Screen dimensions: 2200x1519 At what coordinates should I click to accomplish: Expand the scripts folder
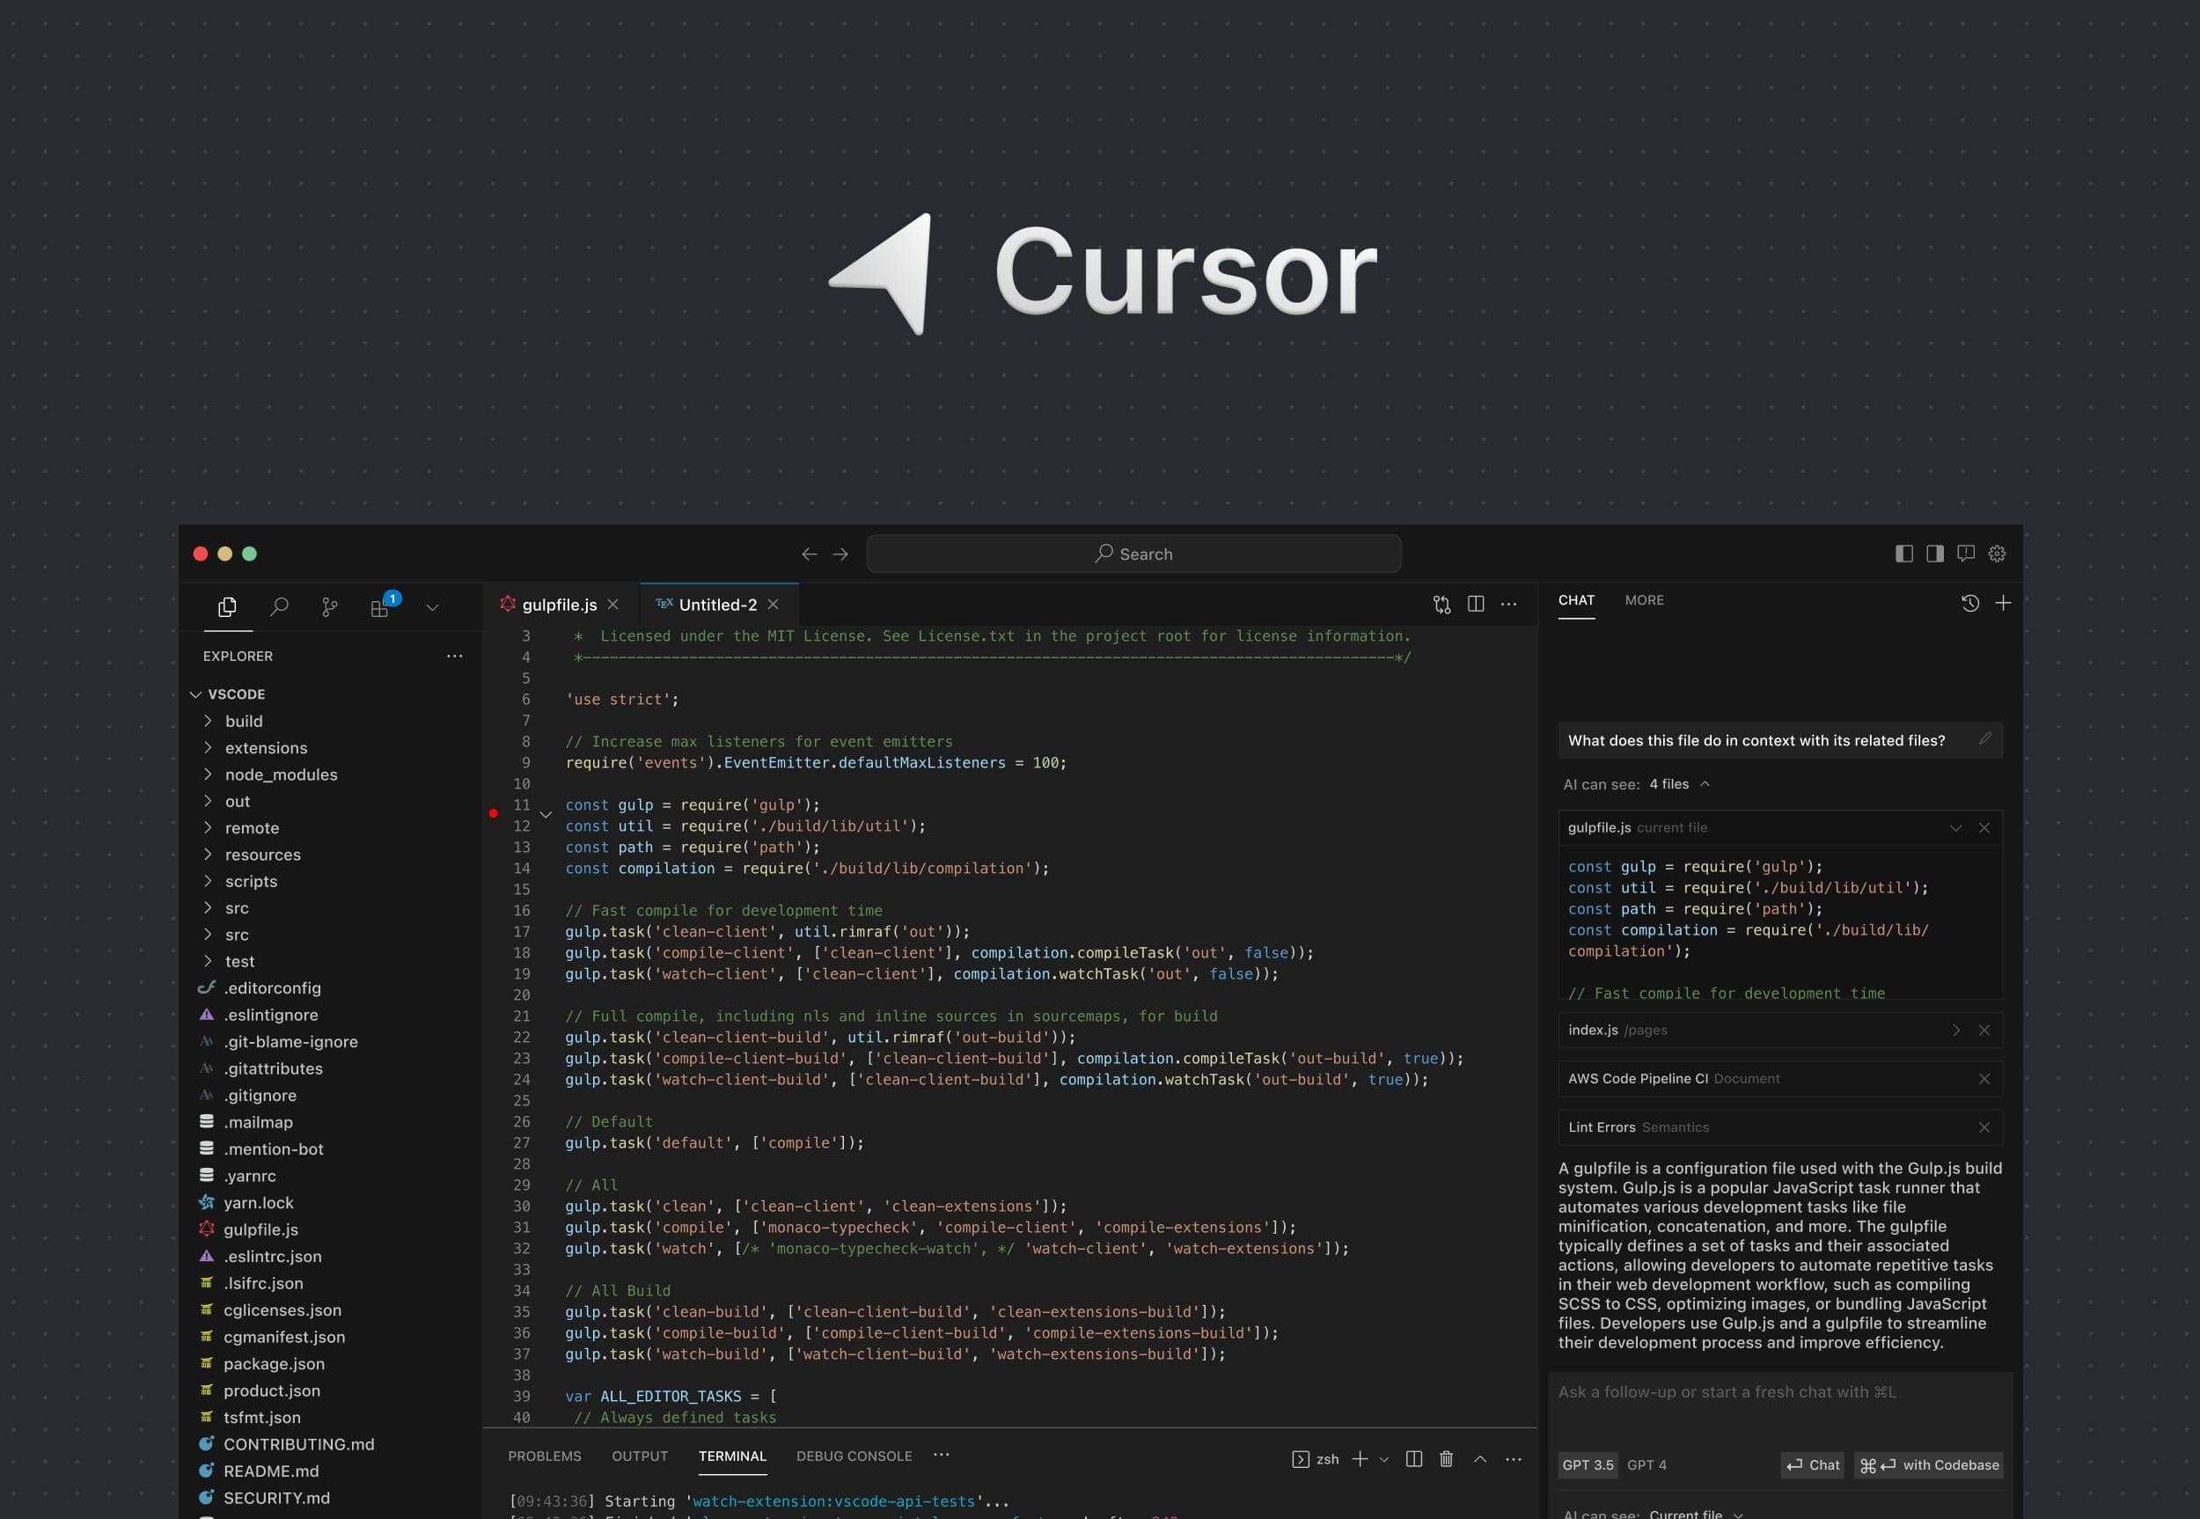click(x=208, y=880)
